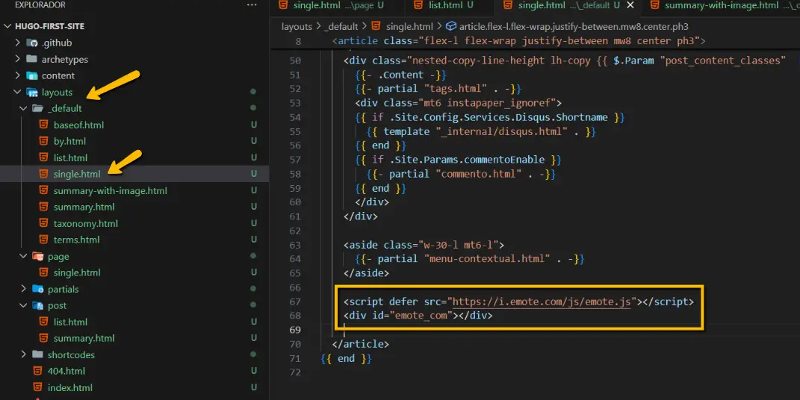This screenshot has width=800, height=400.
Task: Open single.html under page folder
Action: (77, 272)
